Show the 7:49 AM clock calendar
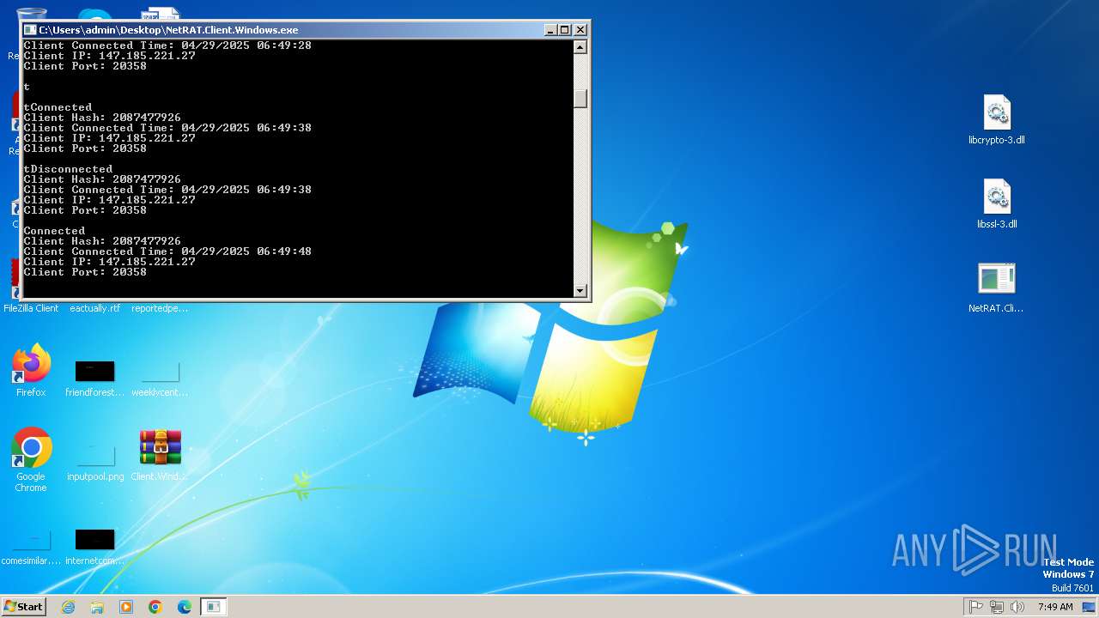The image size is (1099, 618). click(x=1055, y=607)
